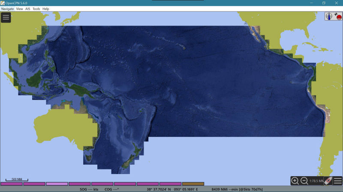Zoom in with the plus magnifier
Viewport: 343px width, 192px height.
[x=295, y=180]
